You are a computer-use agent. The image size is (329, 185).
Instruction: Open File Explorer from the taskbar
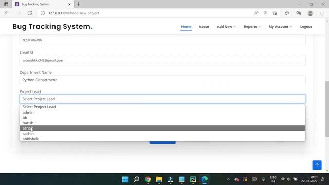click(x=159, y=179)
